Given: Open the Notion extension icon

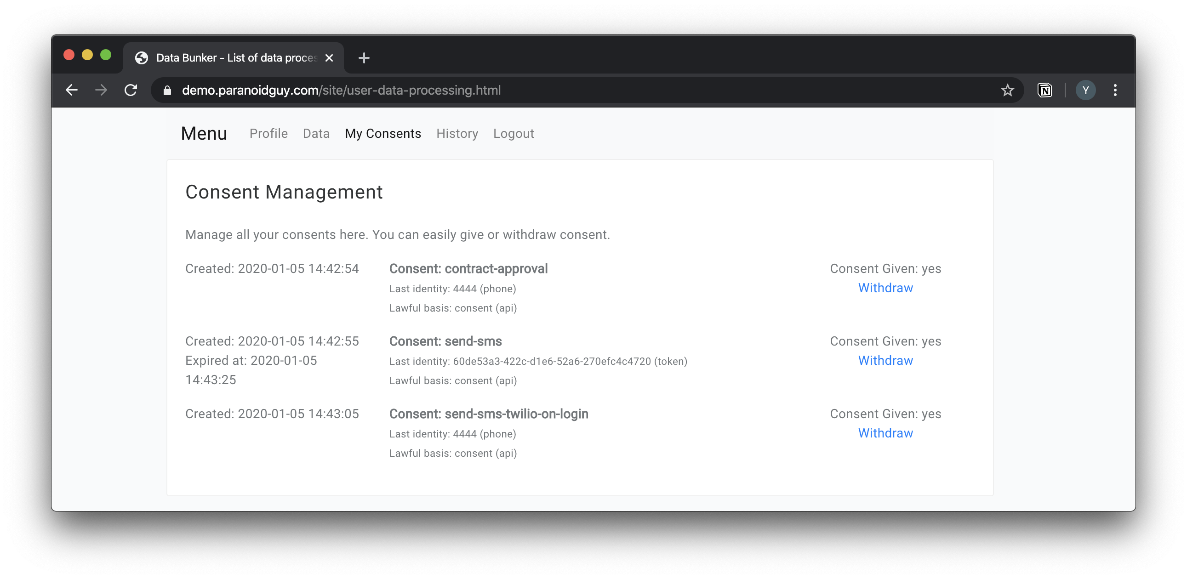Looking at the screenshot, I should click(1044, 90).
